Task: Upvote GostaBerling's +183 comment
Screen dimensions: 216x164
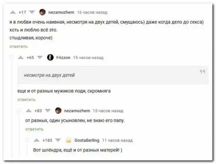Action: 36,140
